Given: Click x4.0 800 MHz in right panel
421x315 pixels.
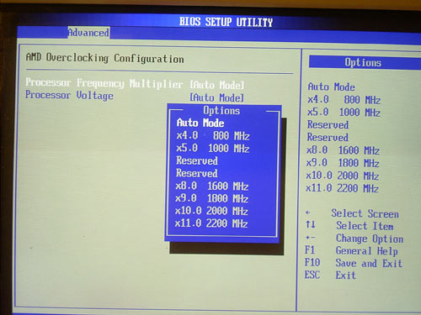Looking at the screenshot, I should [344, 99].
